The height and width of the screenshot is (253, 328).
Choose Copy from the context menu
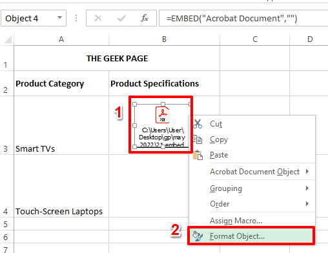[252, 139]
